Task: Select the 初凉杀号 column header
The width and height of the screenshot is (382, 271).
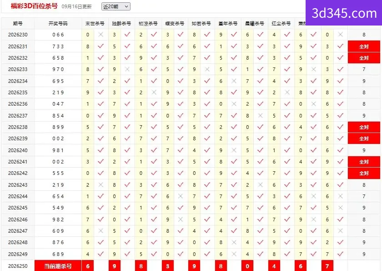Action: point(148,23)
